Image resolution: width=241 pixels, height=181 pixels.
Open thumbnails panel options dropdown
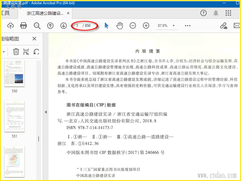click(x=4, y=52)
